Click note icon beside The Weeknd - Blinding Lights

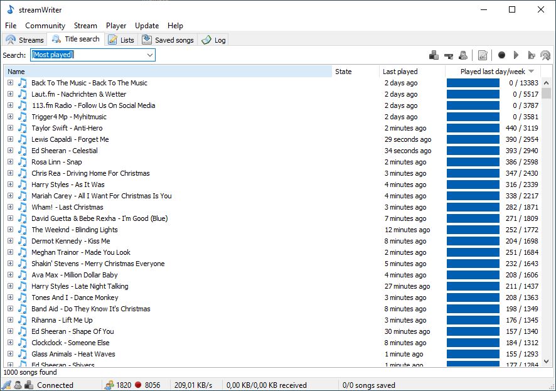pos(23,230)
